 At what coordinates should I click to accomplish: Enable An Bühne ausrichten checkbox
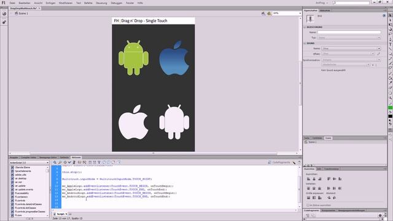coord(308,205)
